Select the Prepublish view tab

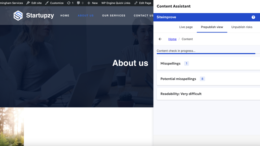tap(212, 27)
